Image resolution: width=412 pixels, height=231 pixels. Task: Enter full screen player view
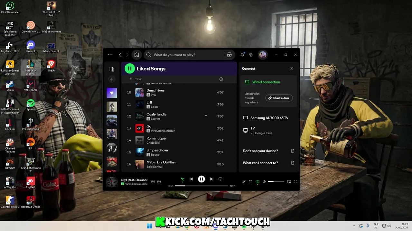coord(295,182)
